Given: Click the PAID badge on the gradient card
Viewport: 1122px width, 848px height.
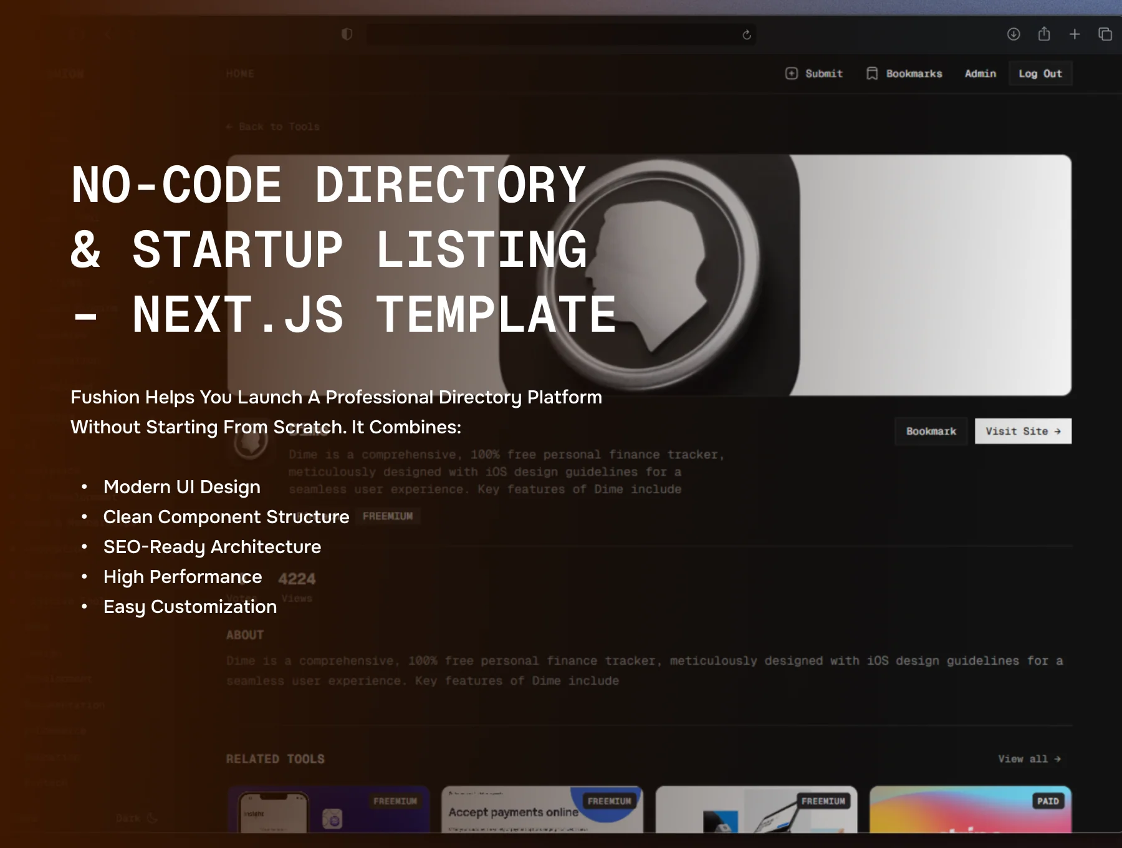Looking at the screenshot, I should tap(1048, 801).
